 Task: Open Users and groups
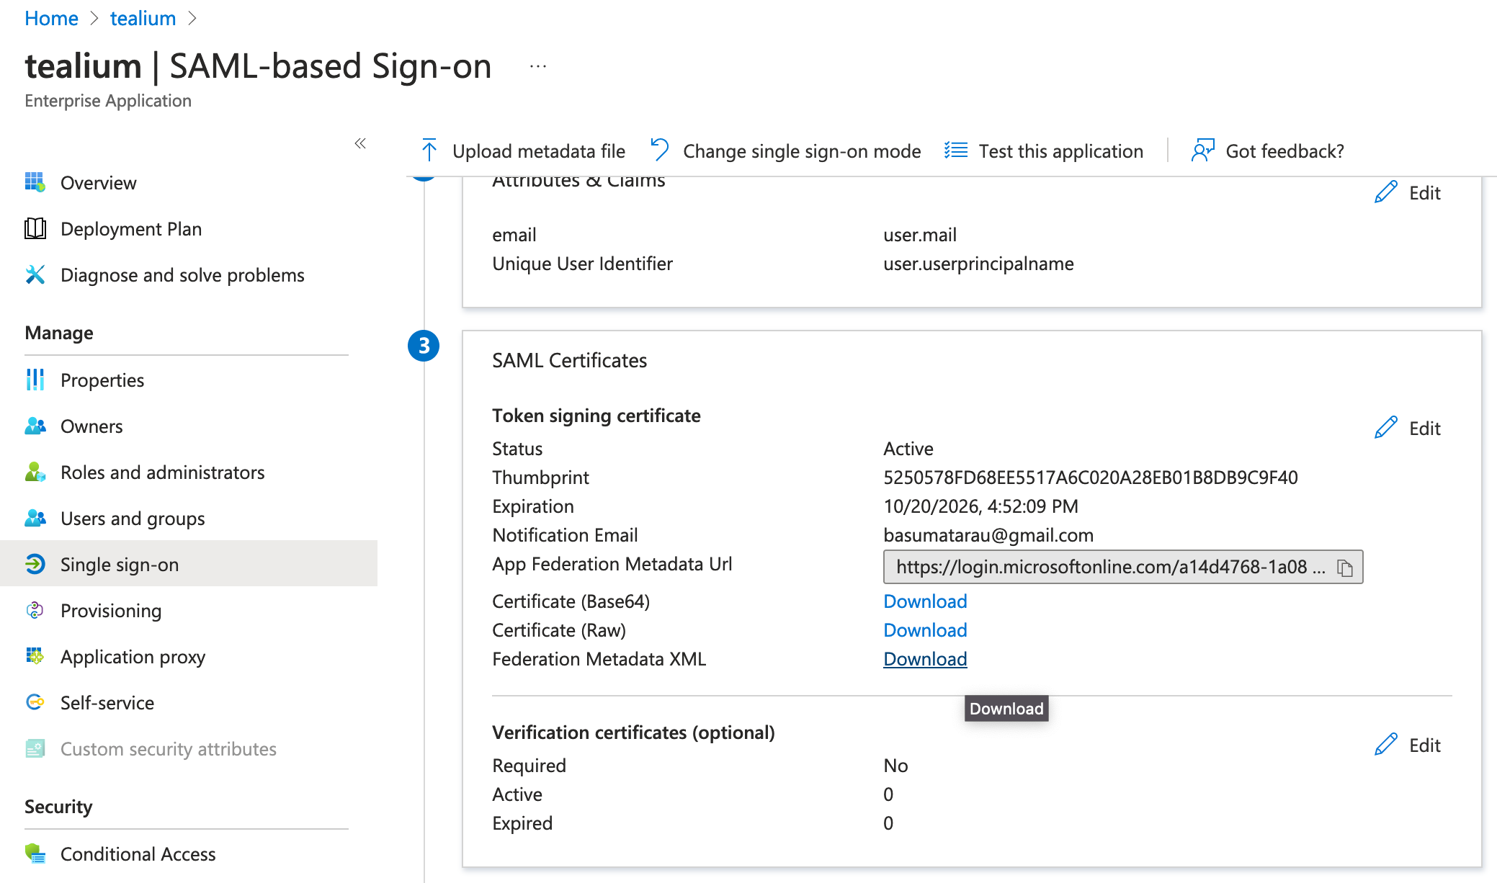point(133,519)
